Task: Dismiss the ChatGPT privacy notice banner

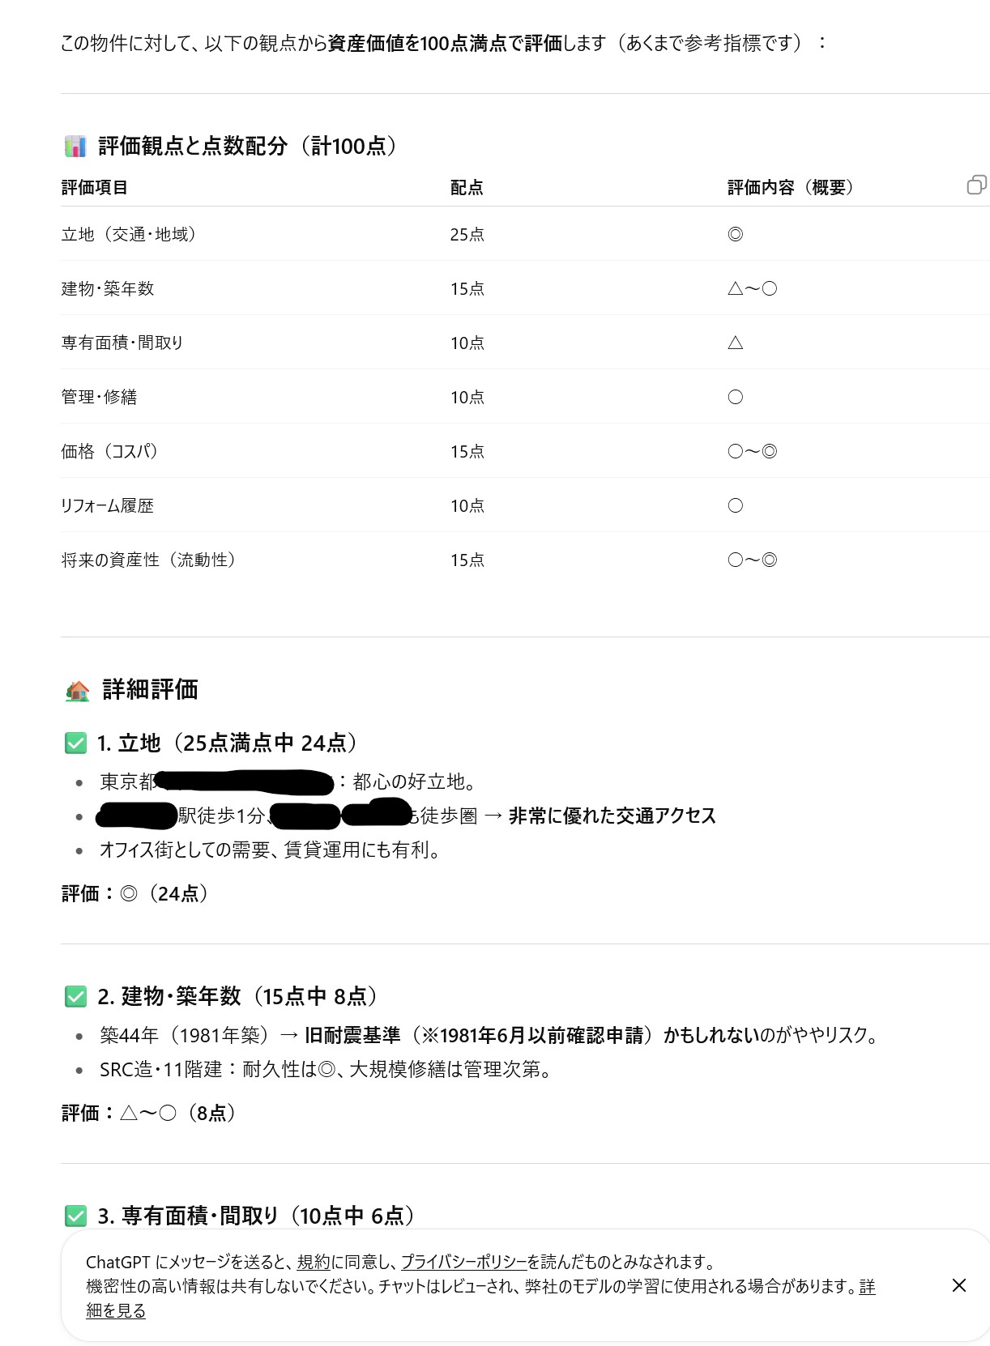Action: coord(959,1285)
